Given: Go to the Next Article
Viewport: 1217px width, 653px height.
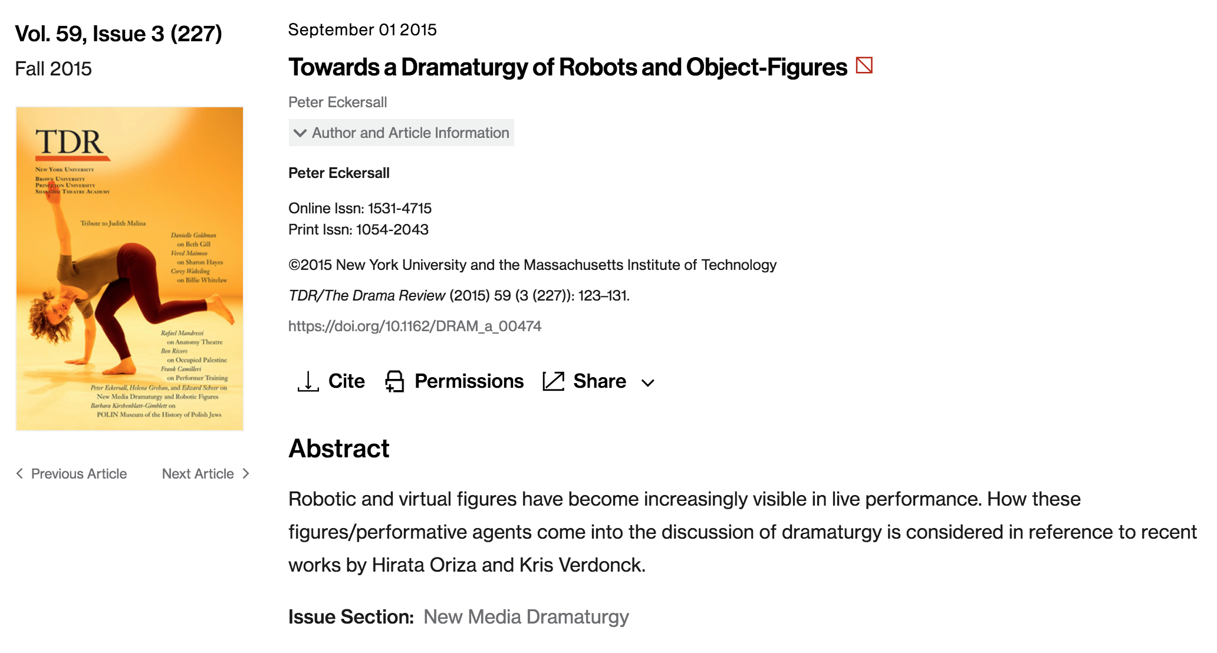Looking at the screenshot, I should [x=198, y=474].
